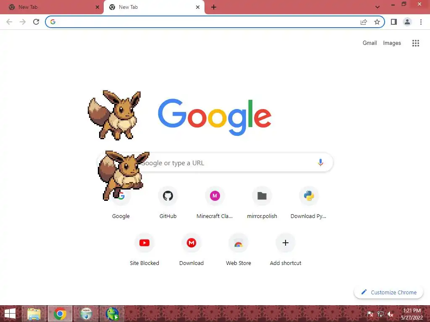The image size is (430, 322).
Task: Open Chrome's three-dot menu
Action: (421, 22)
